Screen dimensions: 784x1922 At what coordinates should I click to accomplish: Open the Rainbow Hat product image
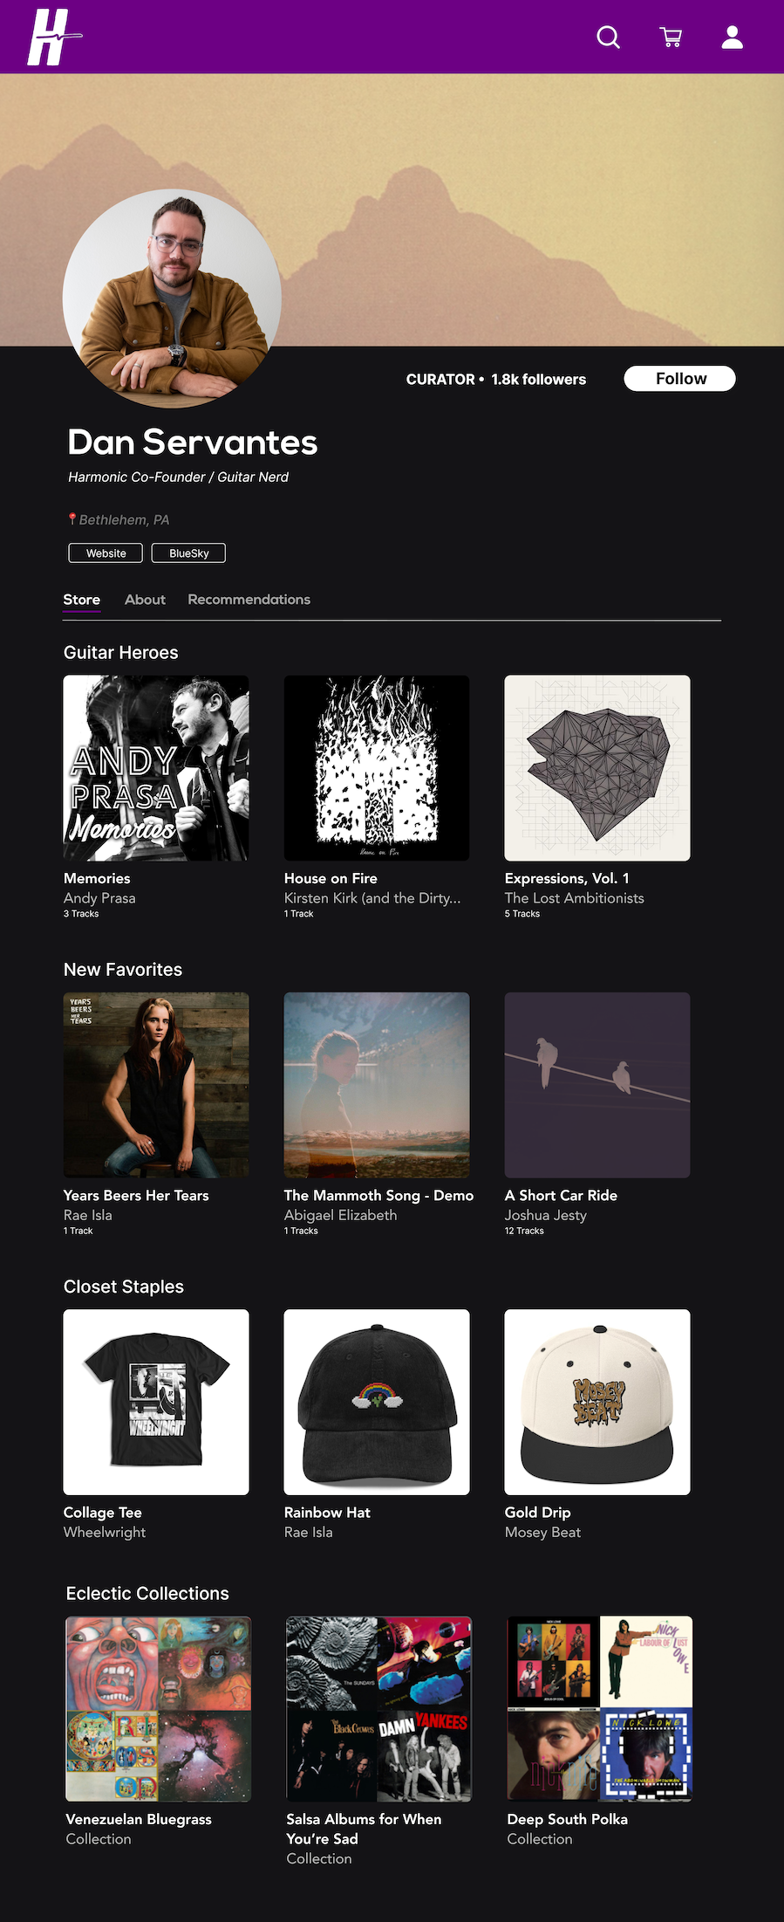(x=377, y=1402)
